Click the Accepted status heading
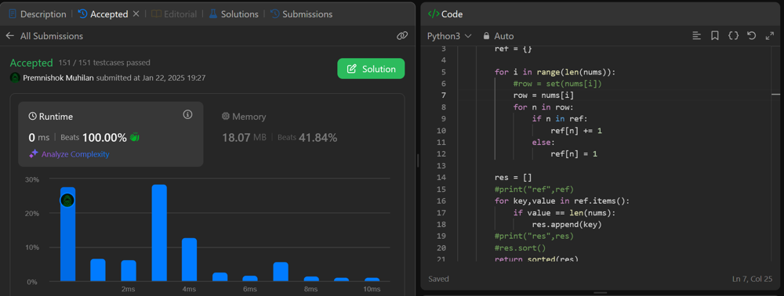This screenshot has height=296, width=784. point(31,63)
